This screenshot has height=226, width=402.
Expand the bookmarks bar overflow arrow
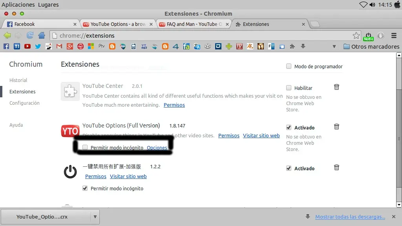334,47
